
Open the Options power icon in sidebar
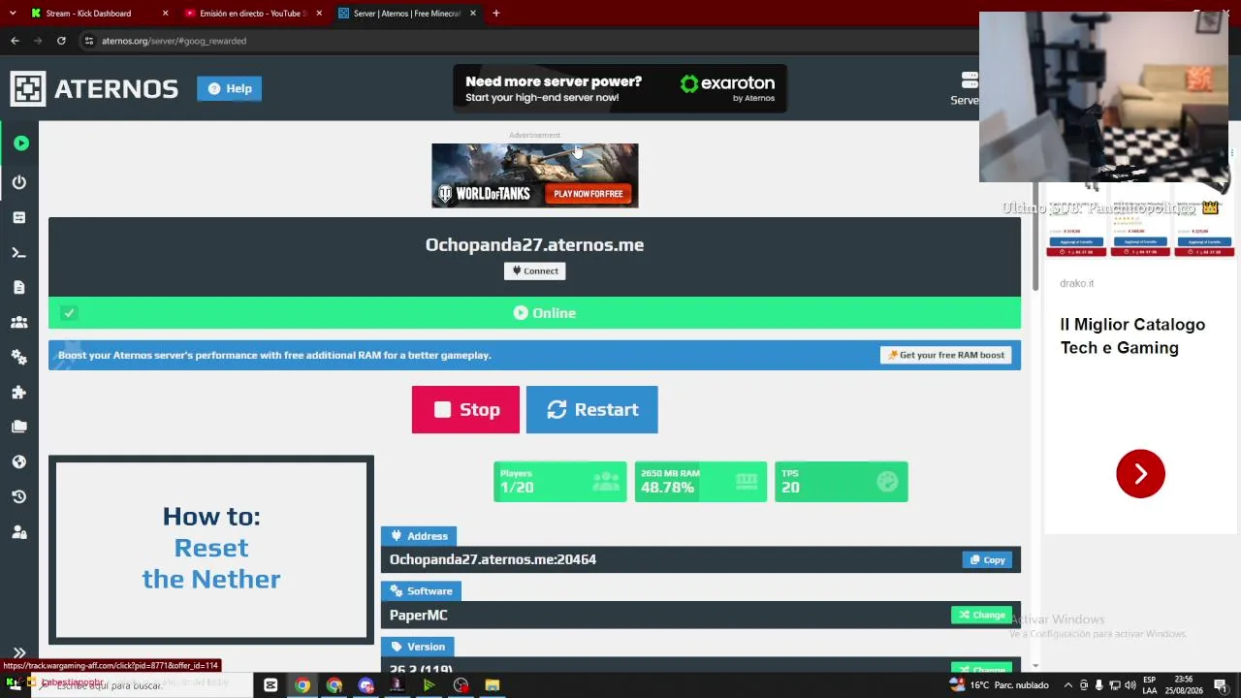19,182
